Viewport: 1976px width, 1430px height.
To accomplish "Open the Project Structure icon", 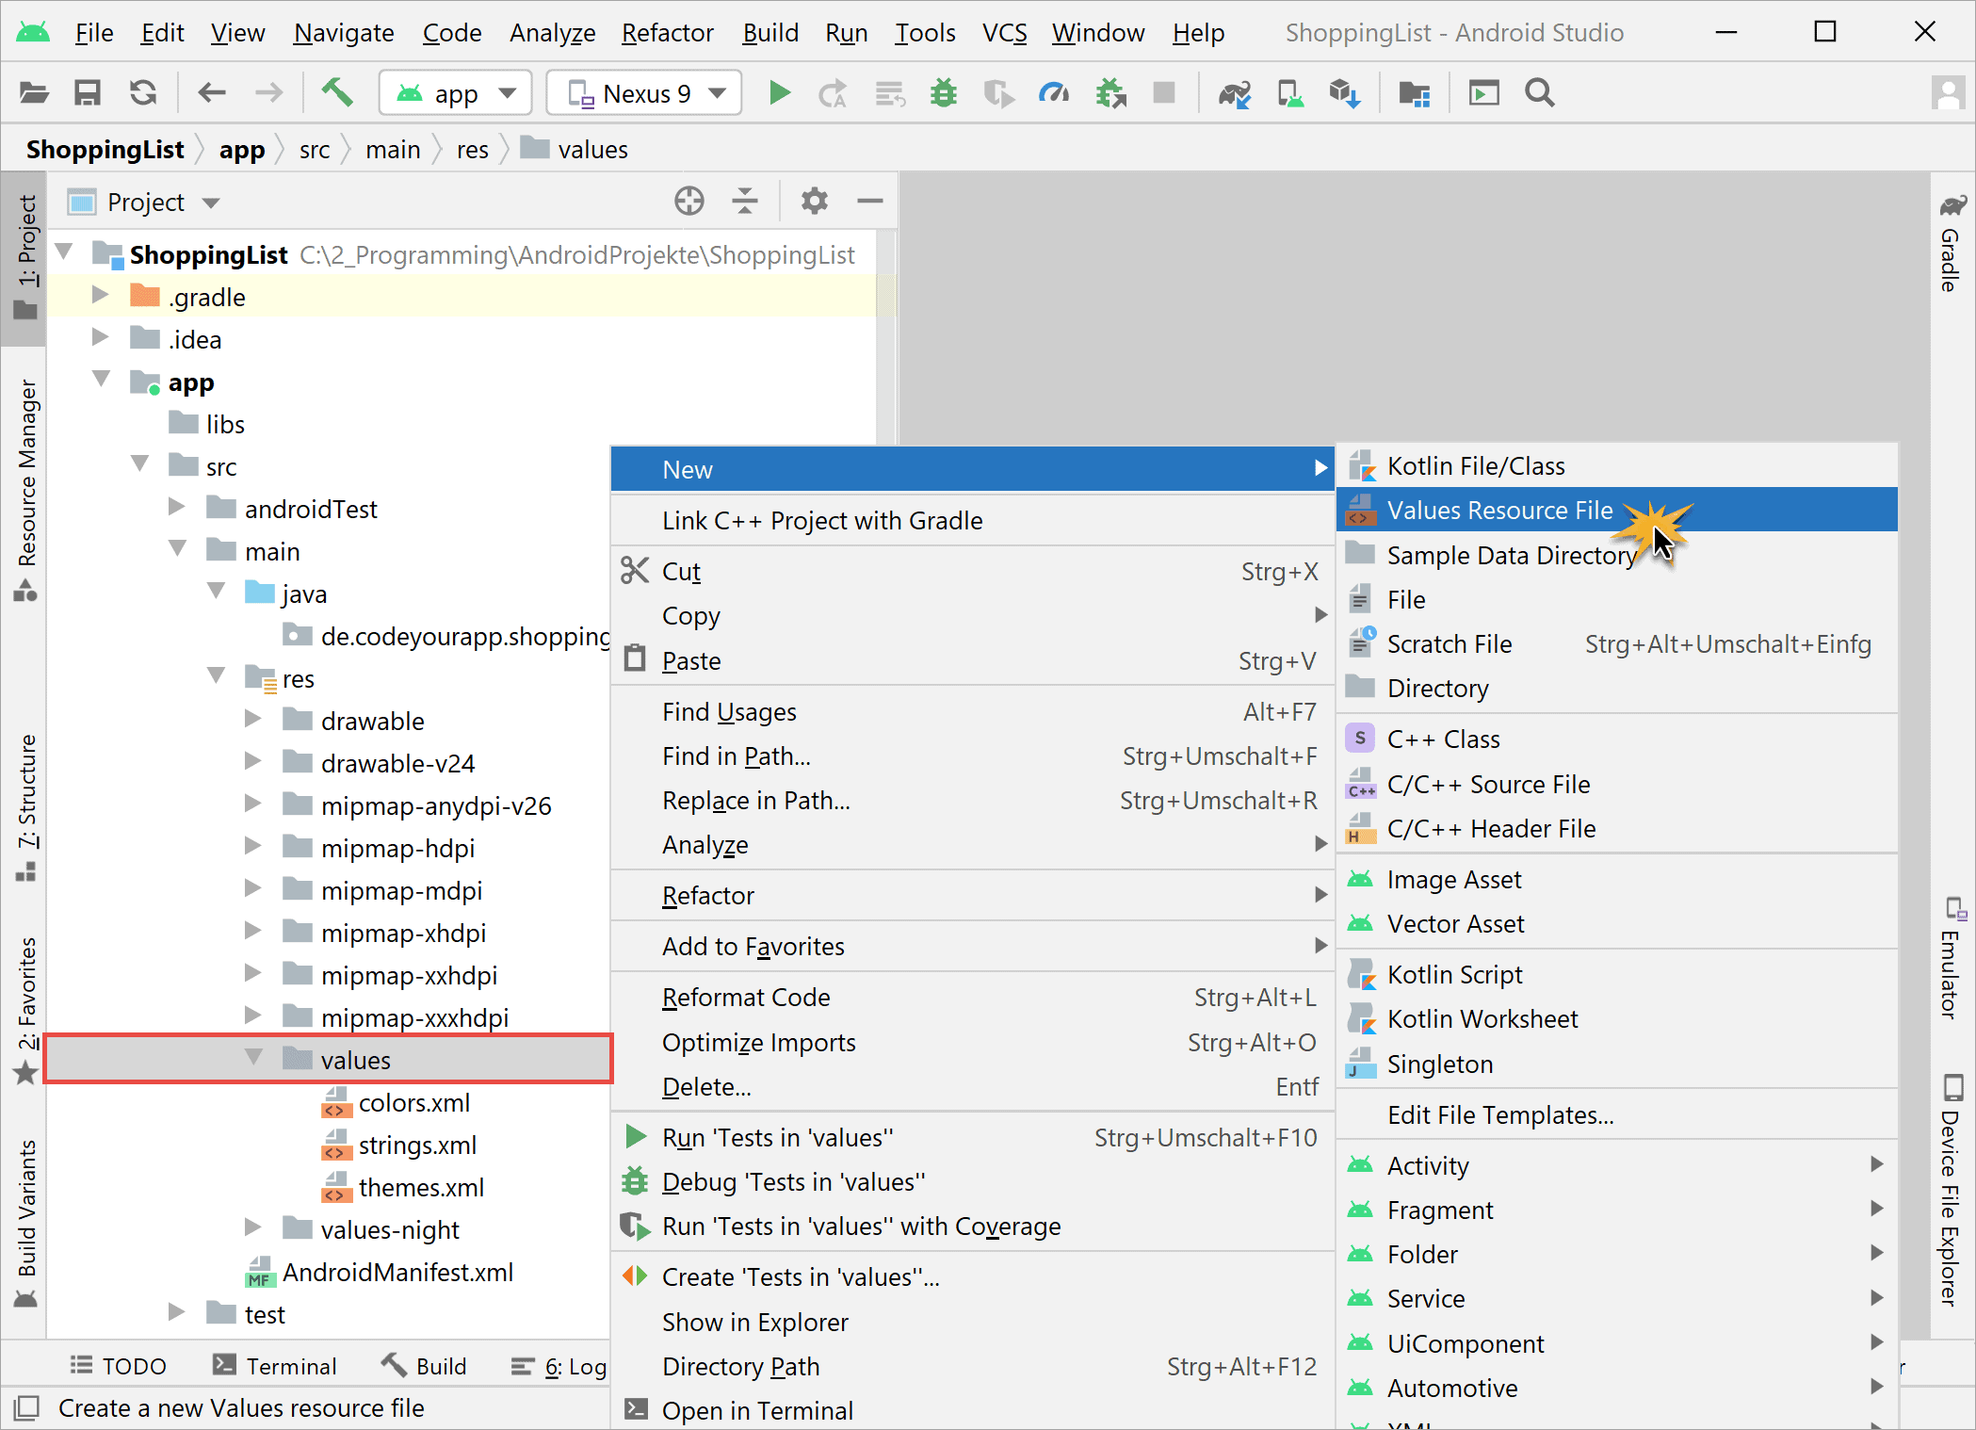I will (x=1414, y=92).
